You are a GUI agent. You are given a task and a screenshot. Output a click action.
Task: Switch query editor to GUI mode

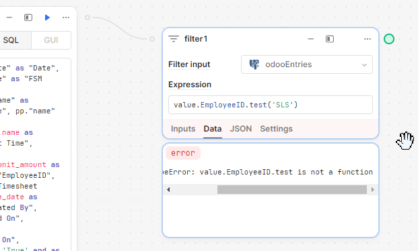click(x=51, y=40)
